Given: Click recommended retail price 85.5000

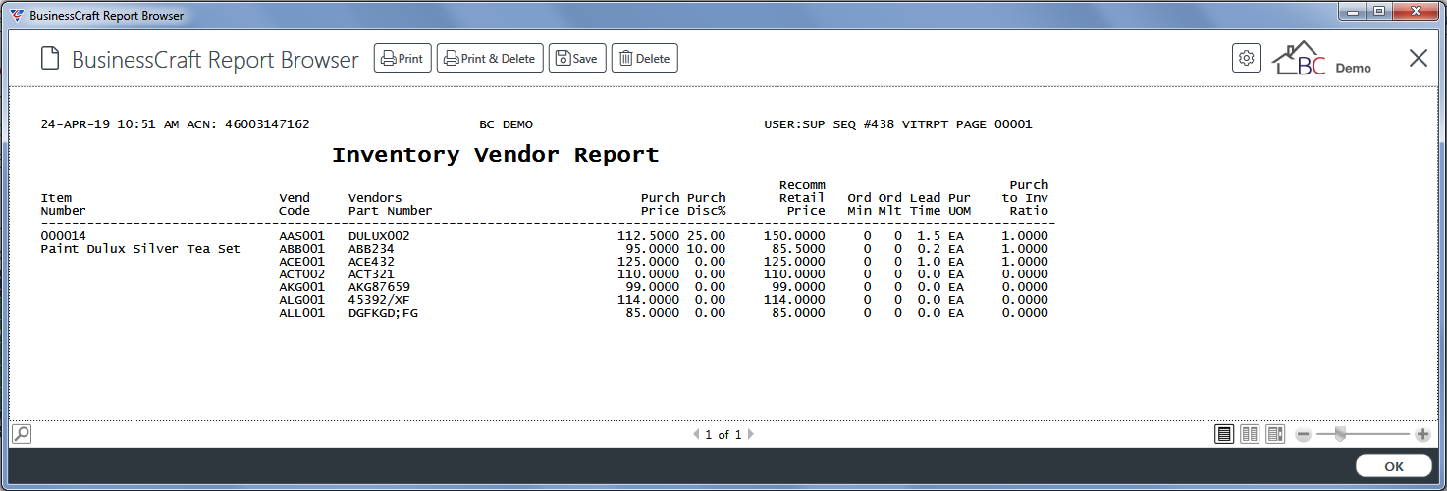Looking at the screenshot, I should click(x=798, y=249).
